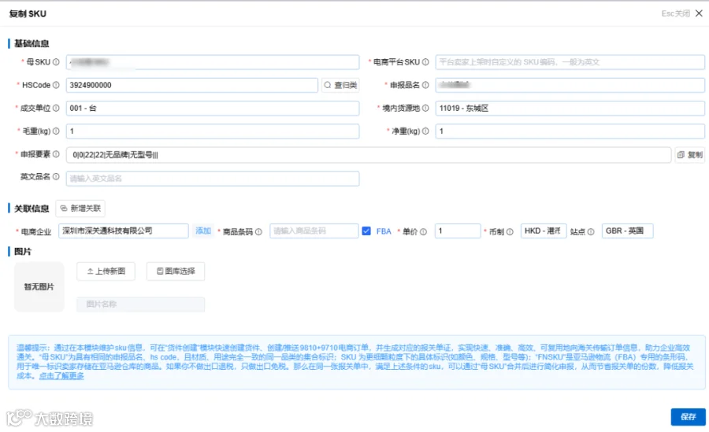Click the info icon next to 成交单位

coord(56,108)
